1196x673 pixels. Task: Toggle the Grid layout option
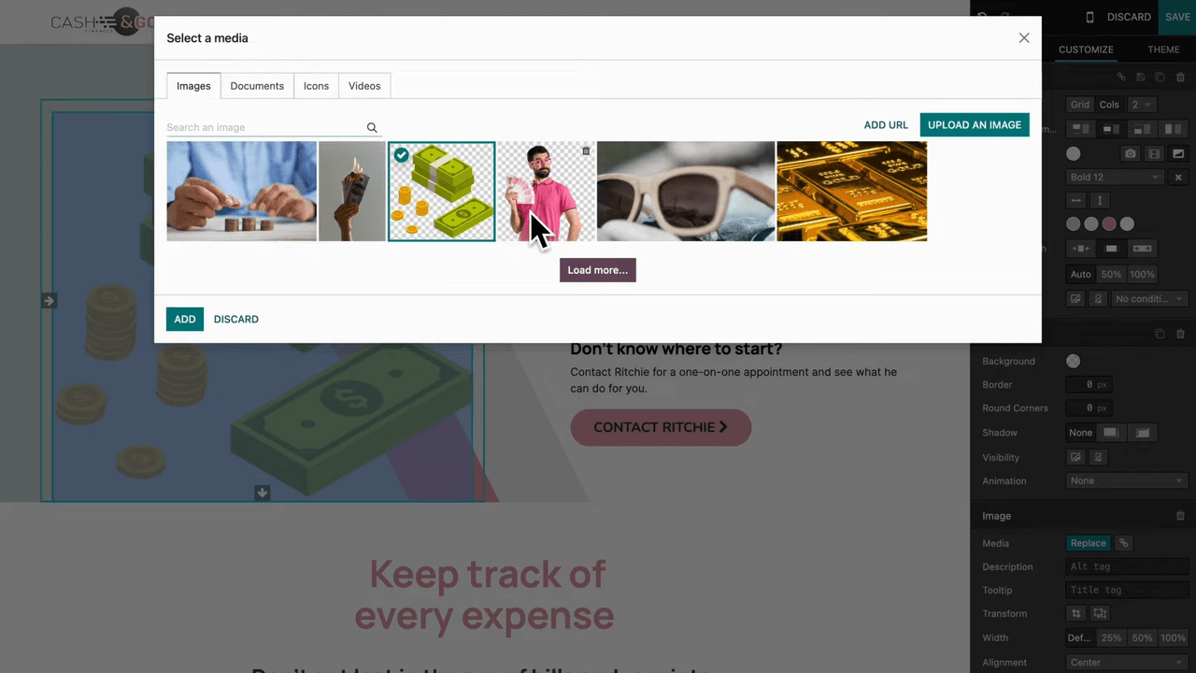(1080, 105)
